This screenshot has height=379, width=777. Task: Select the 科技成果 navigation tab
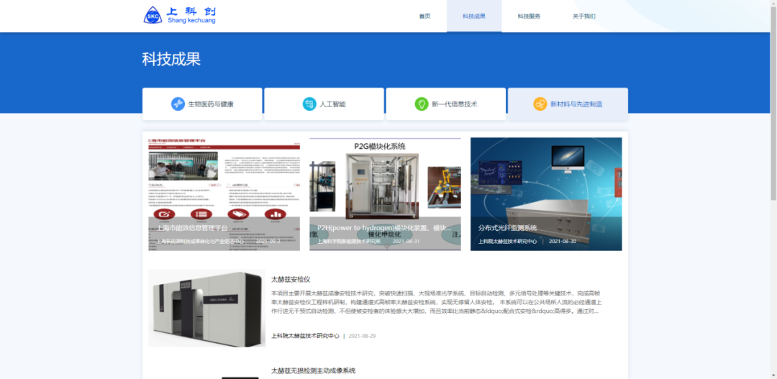[473, 17]
